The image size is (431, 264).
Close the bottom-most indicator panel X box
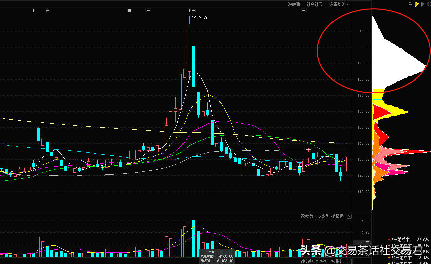[349, 262]
